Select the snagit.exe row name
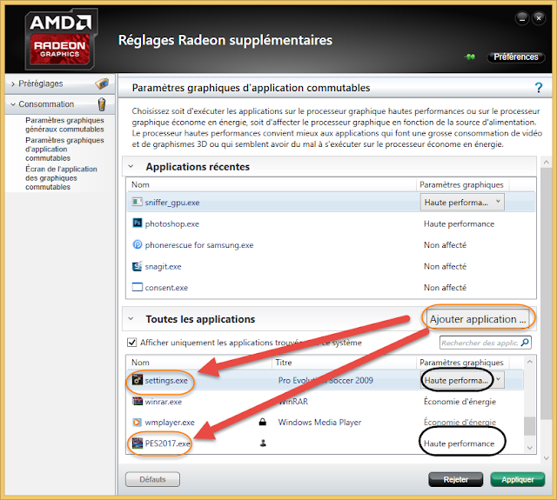 click(163, 266)
